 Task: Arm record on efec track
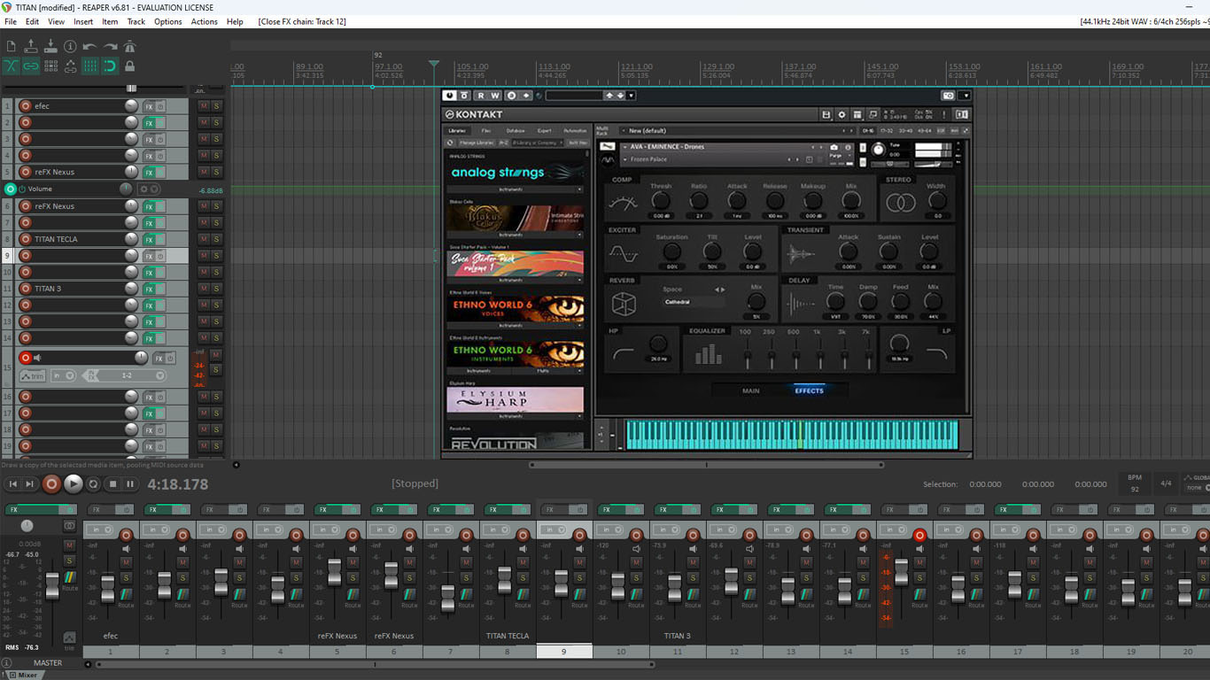(x=26, y=106)
